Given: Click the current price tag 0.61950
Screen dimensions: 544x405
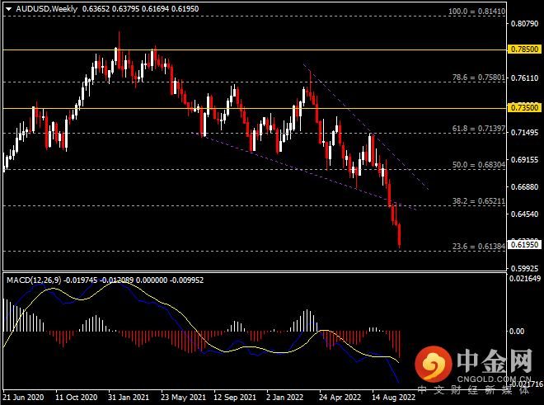Looking at the screenshot, I should pos(524,244).
